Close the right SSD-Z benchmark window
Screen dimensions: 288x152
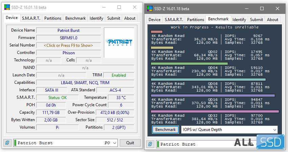(277, 8)
